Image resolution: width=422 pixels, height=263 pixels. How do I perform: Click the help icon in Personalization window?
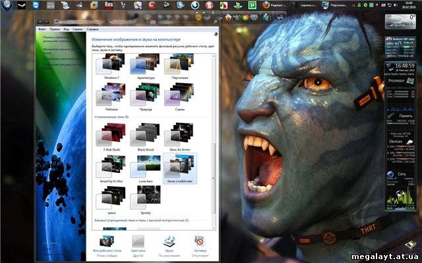(x=216, y=34)
